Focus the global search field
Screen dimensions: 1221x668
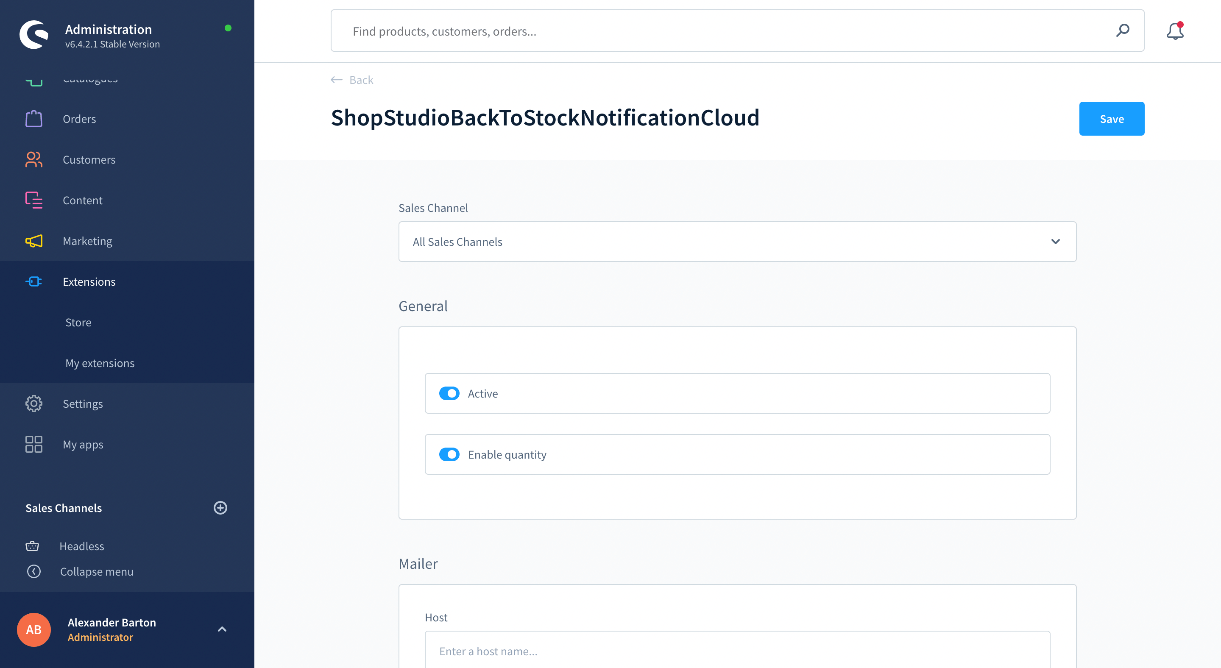pyautogui.click(x=738, y=31)
